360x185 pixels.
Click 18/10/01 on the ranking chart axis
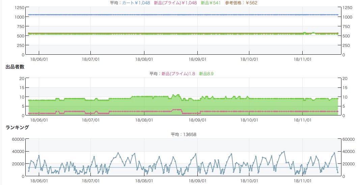coord(249,181)
